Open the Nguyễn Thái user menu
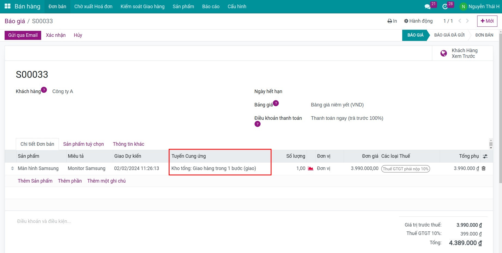502x253 pixels. (480, 7)
